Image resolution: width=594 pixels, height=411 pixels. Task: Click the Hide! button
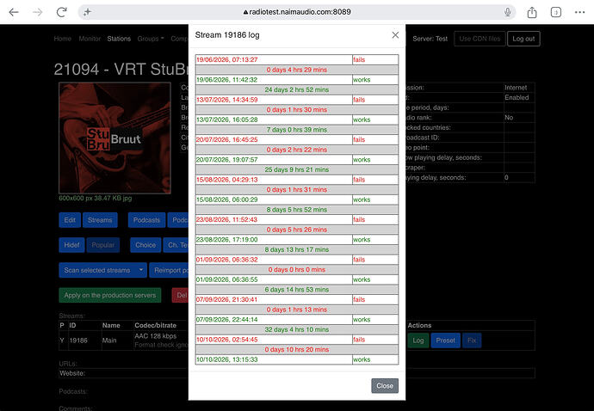[71, 245]
